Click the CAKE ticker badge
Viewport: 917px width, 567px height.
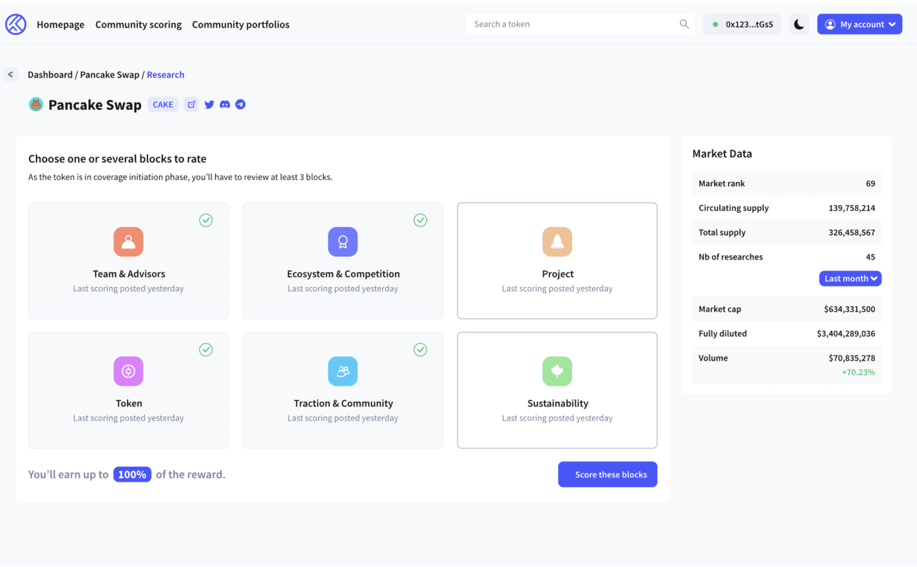pyautogui.click(x=163, y=104)
